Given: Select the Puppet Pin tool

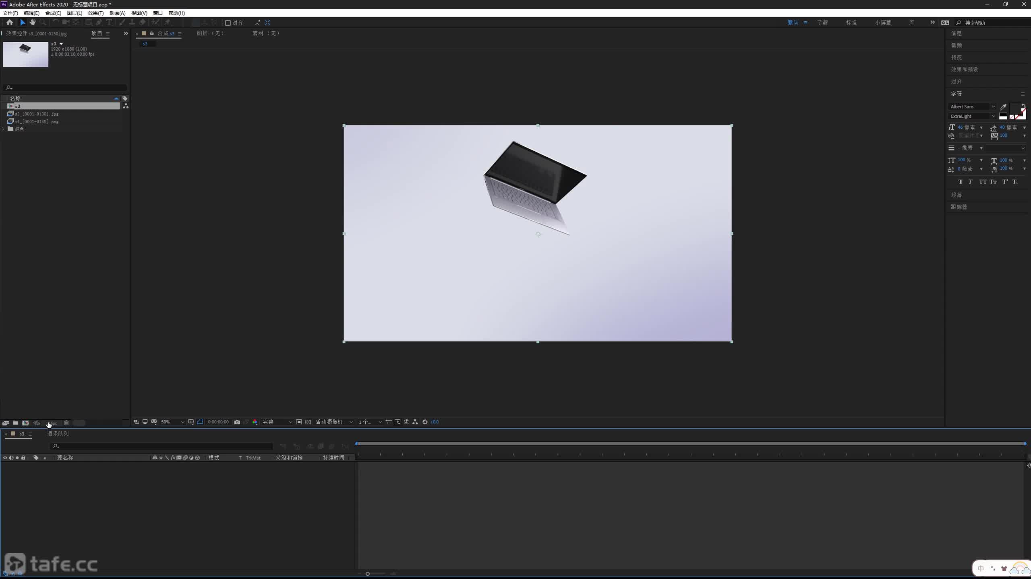Looking at the screenshot, I should click(x=168, y=23).
